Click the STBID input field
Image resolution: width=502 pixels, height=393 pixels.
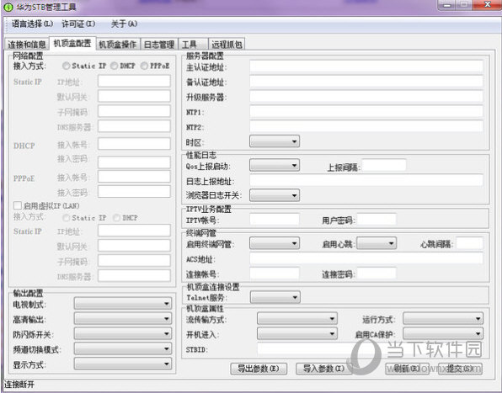[370, 349]
